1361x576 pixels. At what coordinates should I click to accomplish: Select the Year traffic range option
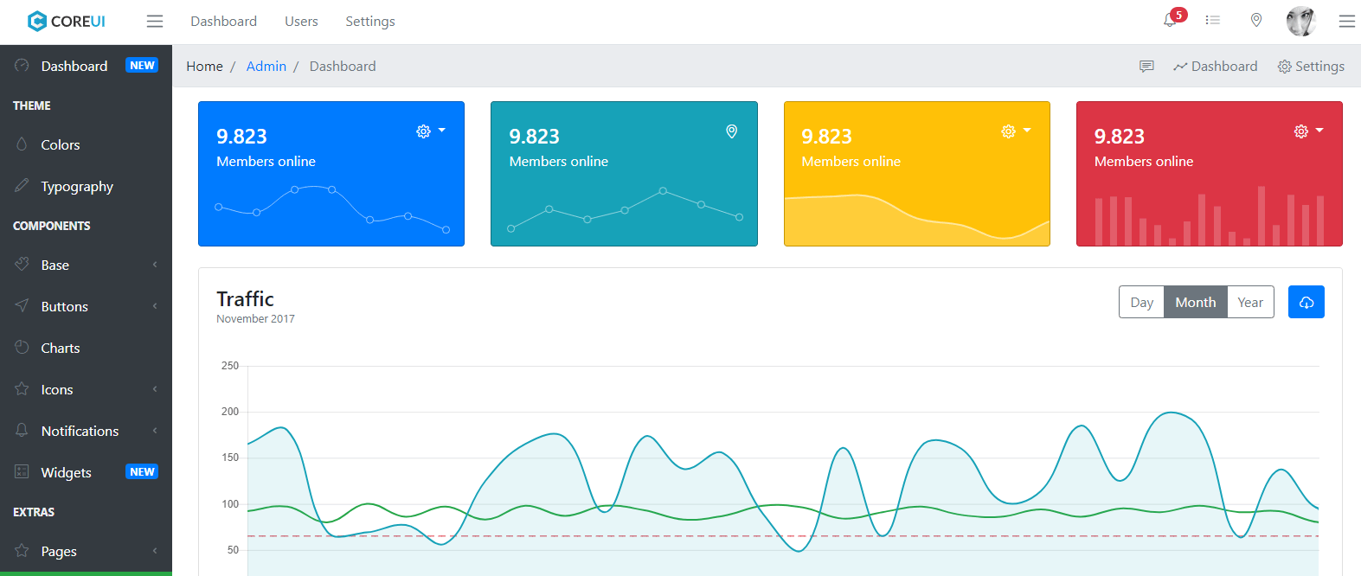point(1250,302)
